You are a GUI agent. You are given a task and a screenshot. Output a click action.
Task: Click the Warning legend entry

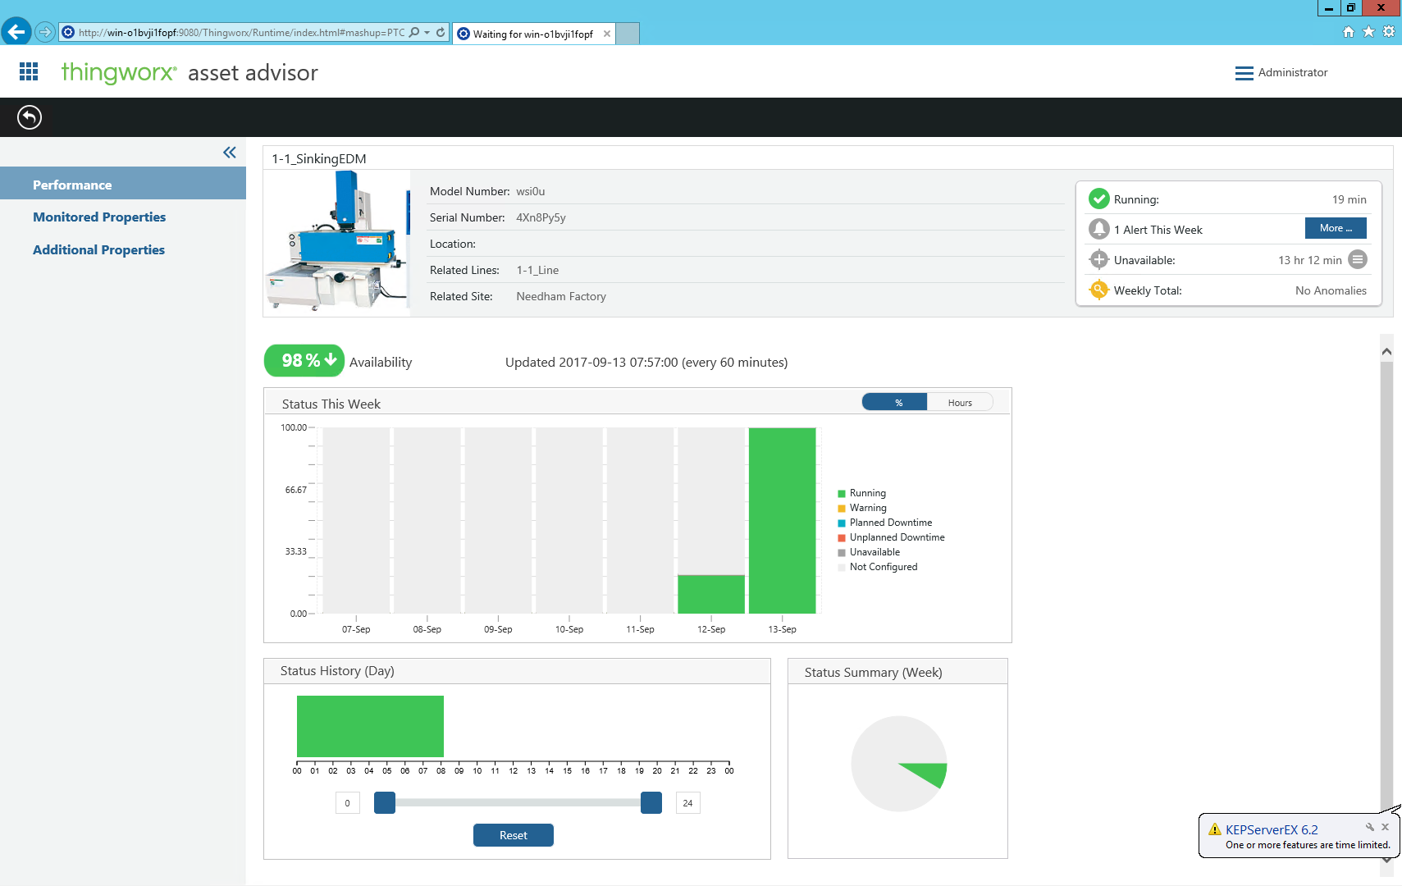tap(861, 509)
